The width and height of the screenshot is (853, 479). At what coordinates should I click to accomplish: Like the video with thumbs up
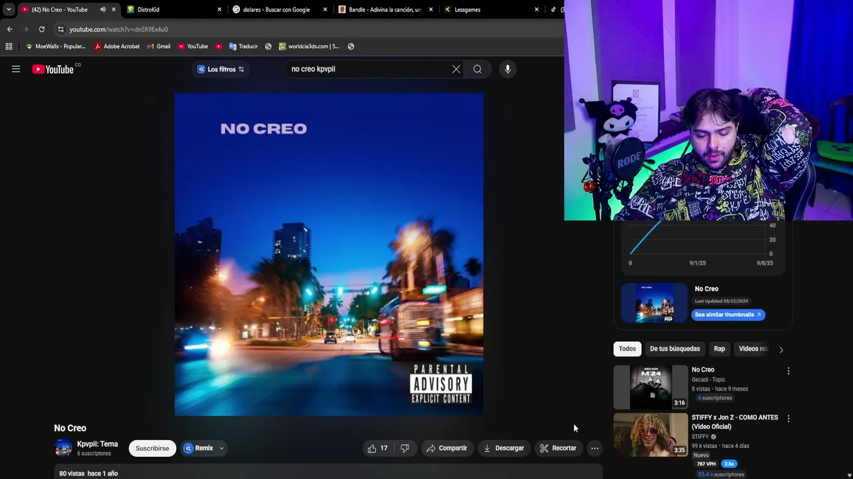pyautogui.click(x=377, y=448)
